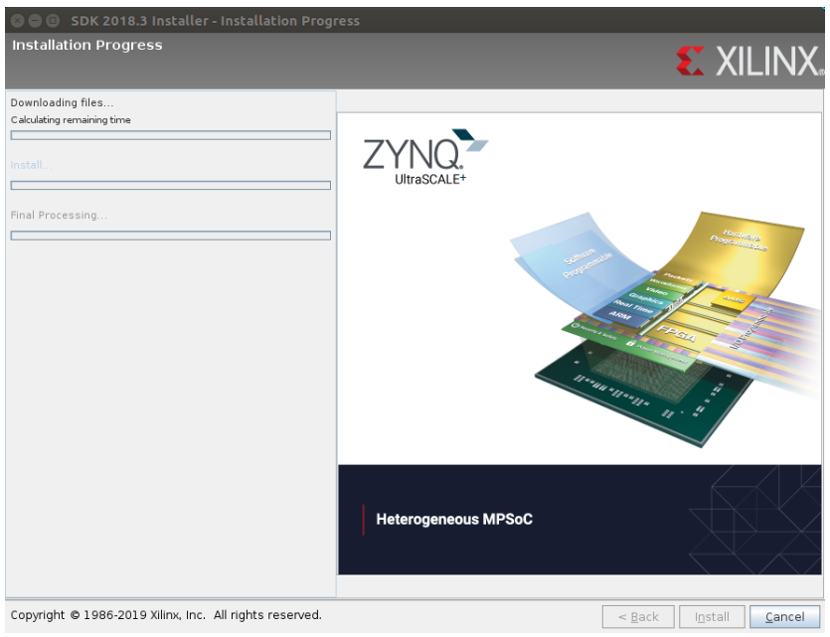Image resolution: width=830 pixels, height=637 pixels.
Task: Click the Installation Progress heading
Action: [87, 45]
